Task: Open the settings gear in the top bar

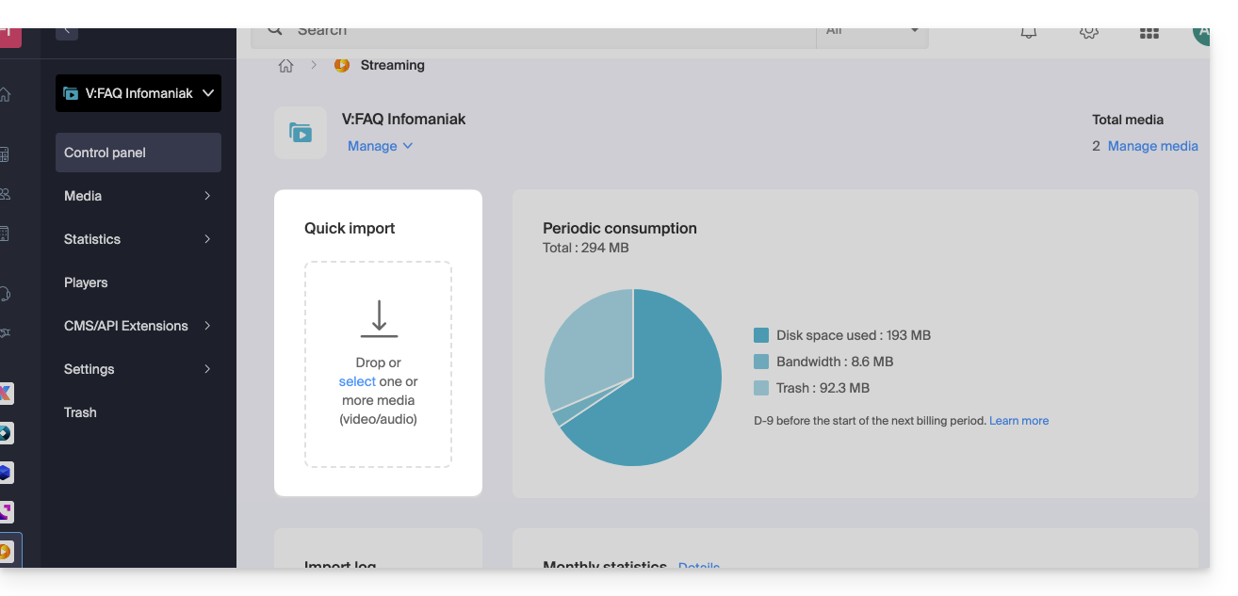Action: click(1088, 32)
